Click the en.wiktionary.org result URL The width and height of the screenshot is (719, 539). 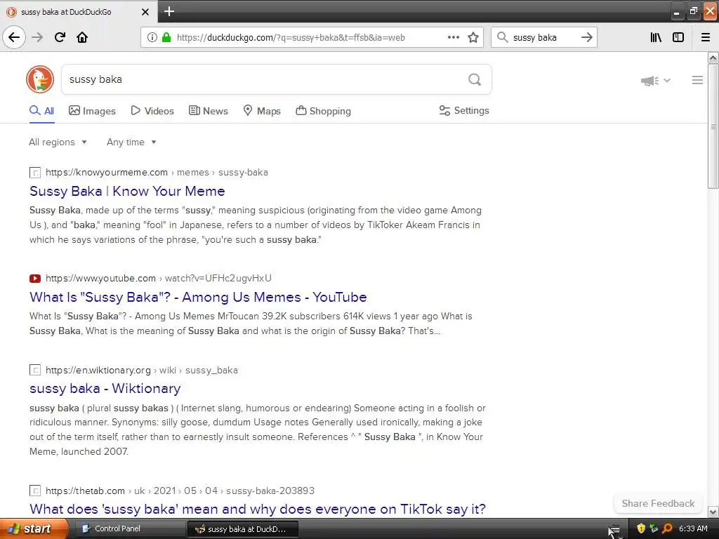coord(142,370)
